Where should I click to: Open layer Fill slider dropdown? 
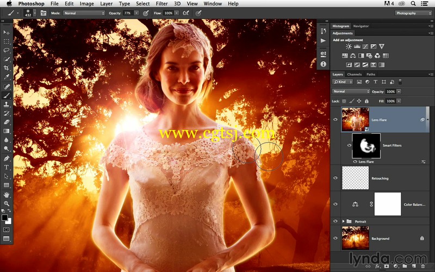click(399, 101)
